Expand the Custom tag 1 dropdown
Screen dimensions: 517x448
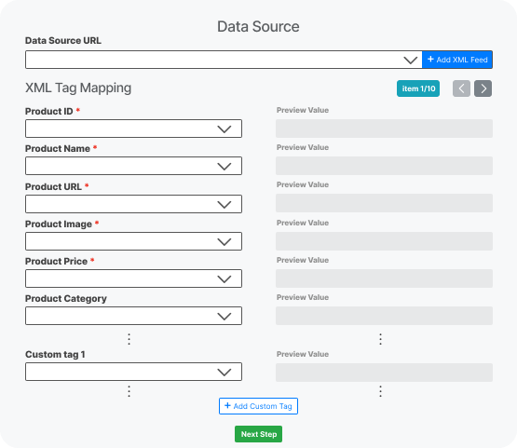(x=133, y=372)
